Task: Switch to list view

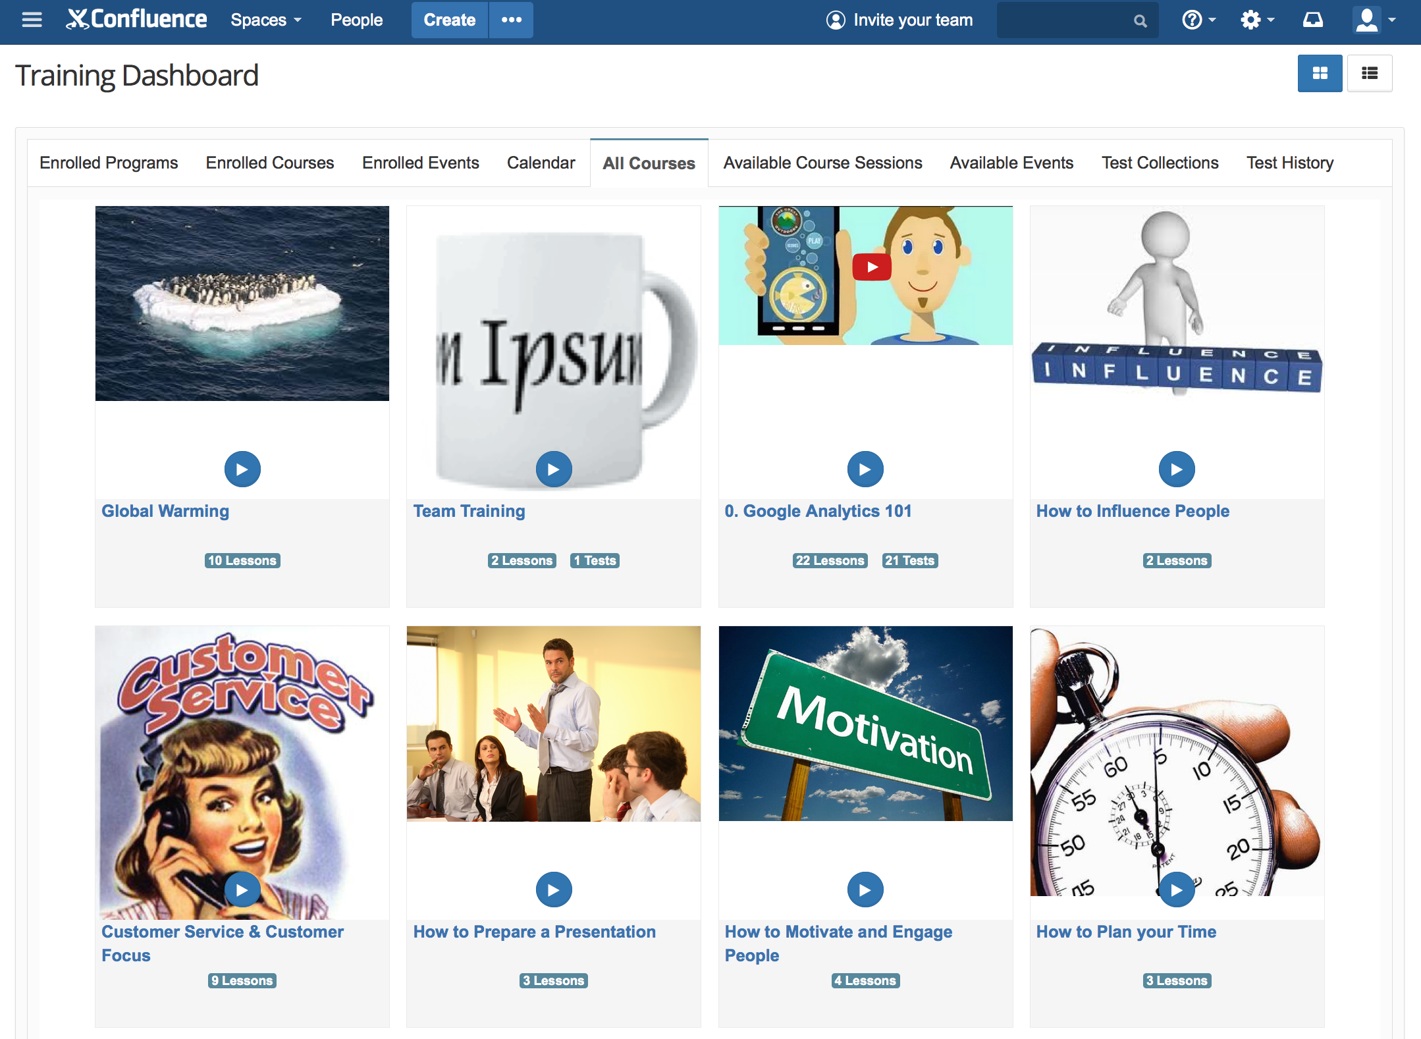Action: 1369,73
